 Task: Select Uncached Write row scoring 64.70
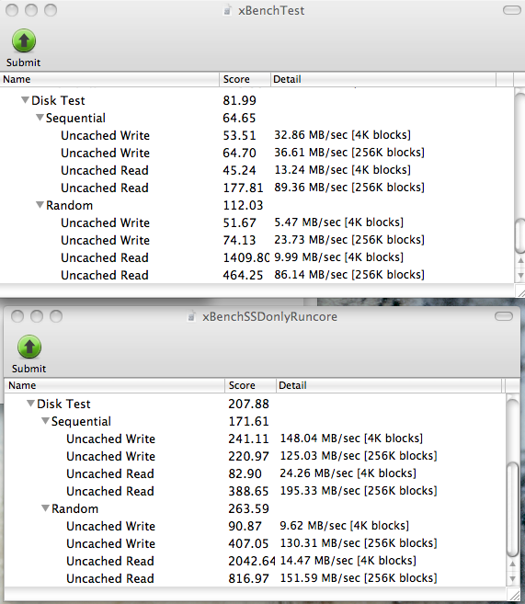click(x=257, y=153)
